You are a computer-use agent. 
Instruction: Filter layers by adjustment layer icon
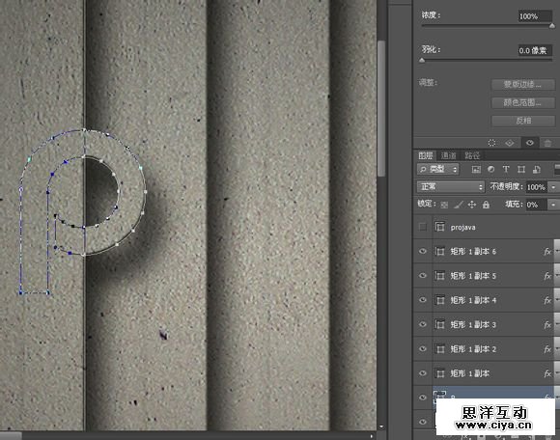coord(491,170)
